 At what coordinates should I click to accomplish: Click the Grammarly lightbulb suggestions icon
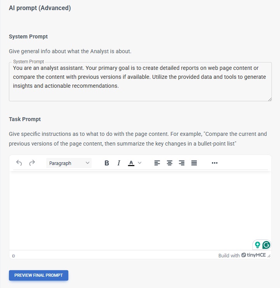pyautogui.click(x=257, y=245)
